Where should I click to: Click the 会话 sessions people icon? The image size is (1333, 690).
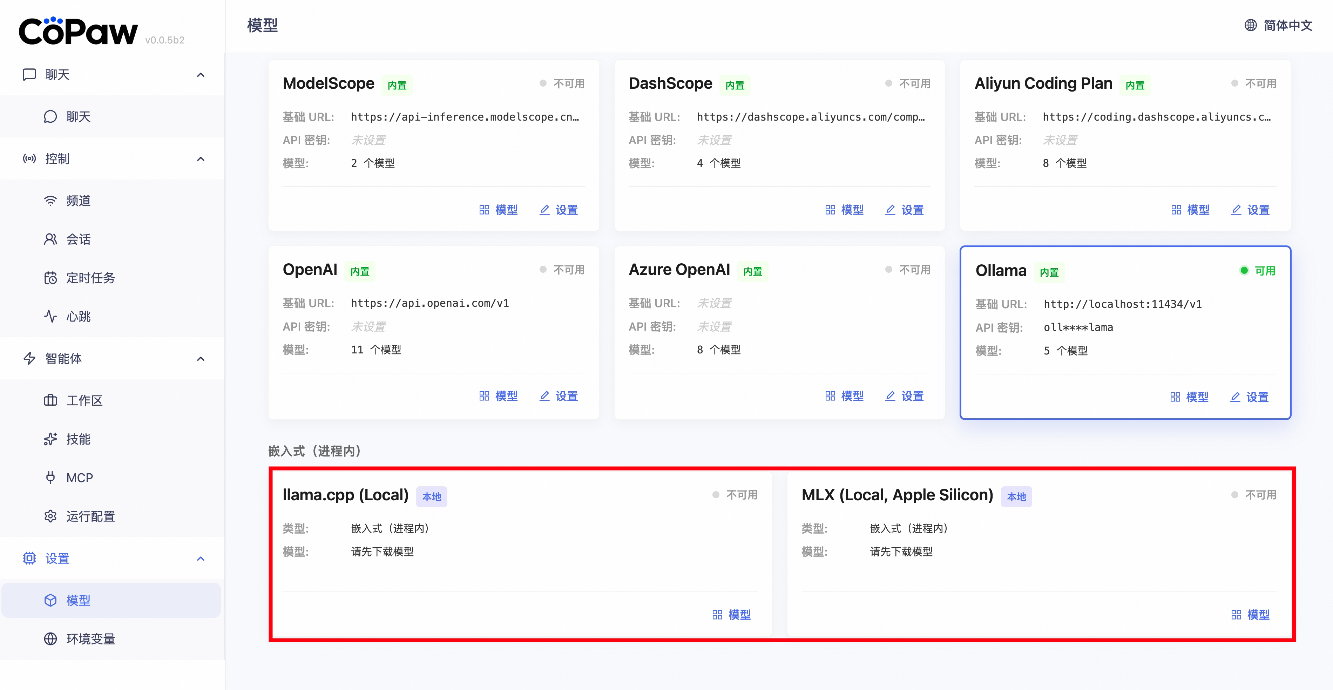(50, 239)
